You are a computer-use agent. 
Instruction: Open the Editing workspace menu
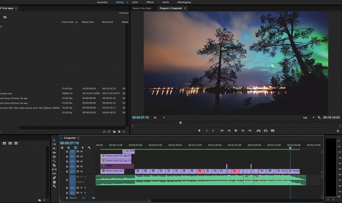(x=127, y=2)
